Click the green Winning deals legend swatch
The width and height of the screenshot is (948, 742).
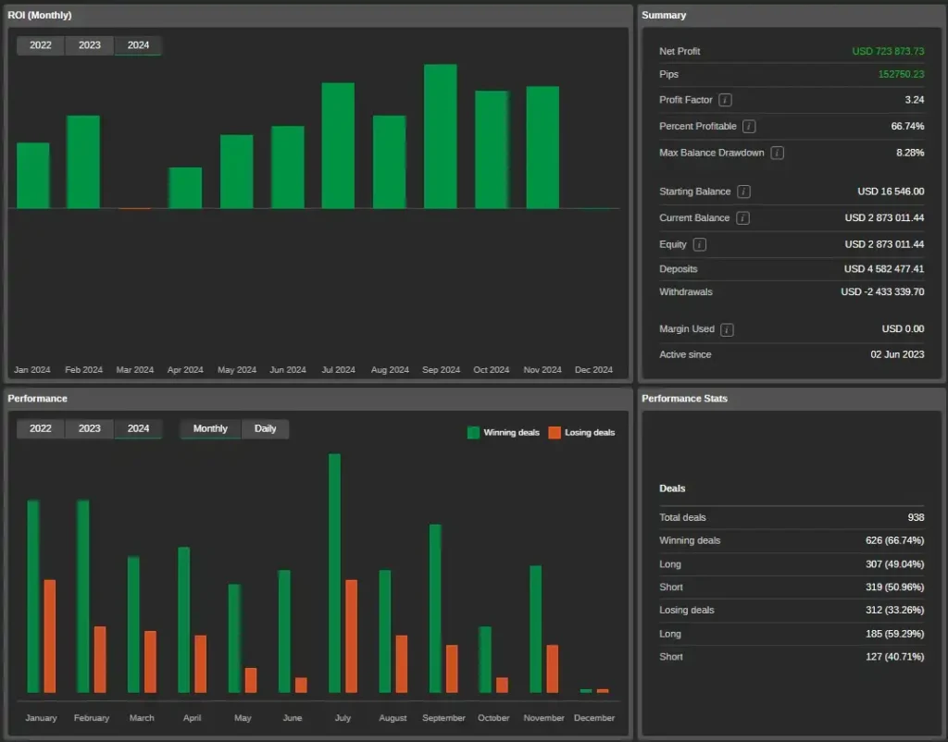point(474,432)
